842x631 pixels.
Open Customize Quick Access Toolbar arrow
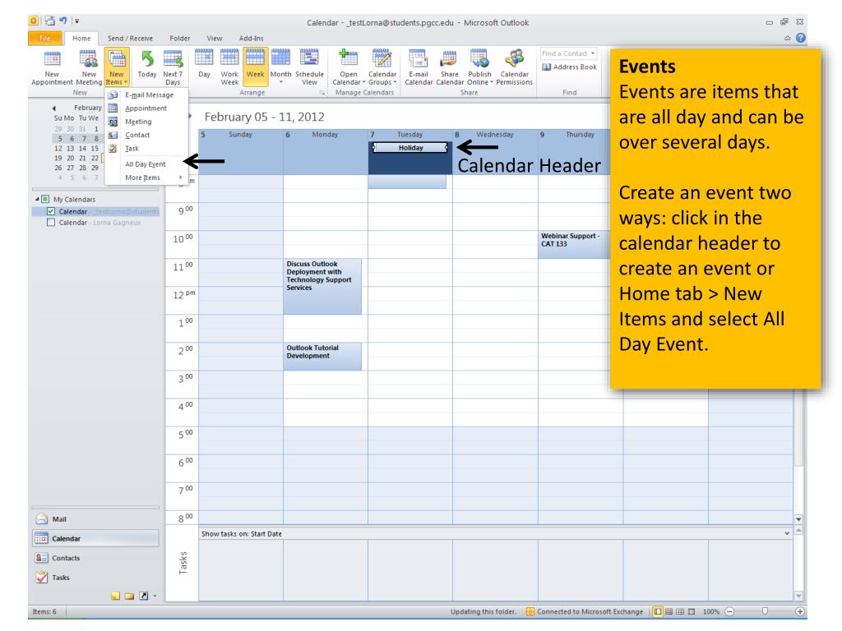[x=76, y=21]
